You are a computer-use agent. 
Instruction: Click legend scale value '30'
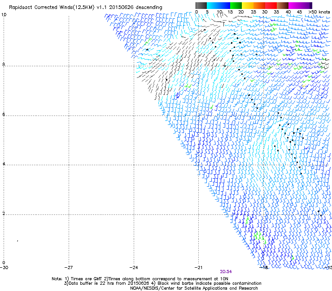(265, 12)
